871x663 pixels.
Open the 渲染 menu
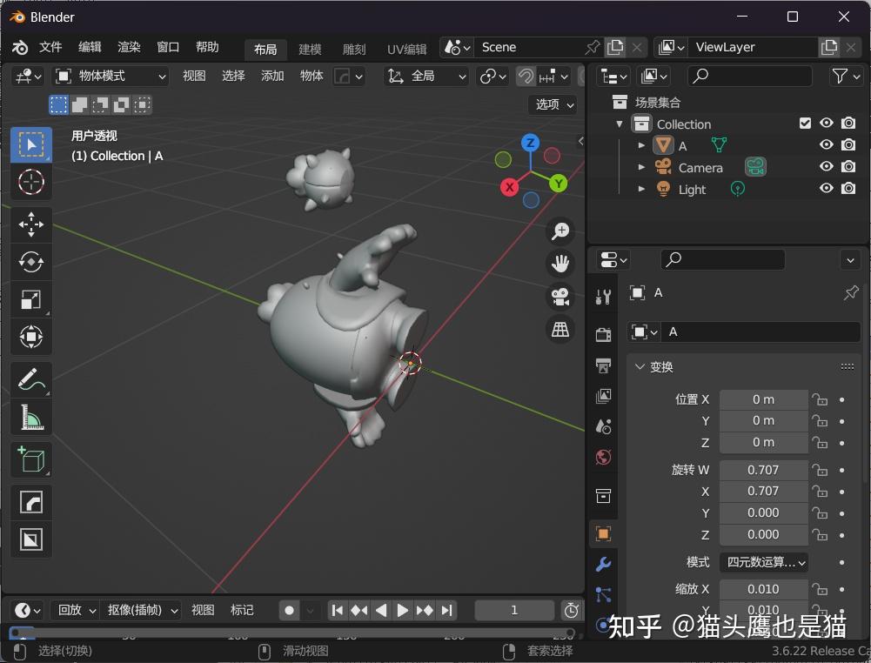[128, 48]
